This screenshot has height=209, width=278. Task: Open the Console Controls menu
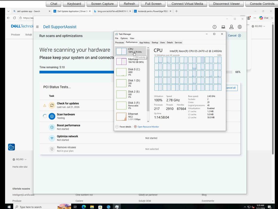tap(262, 4)
